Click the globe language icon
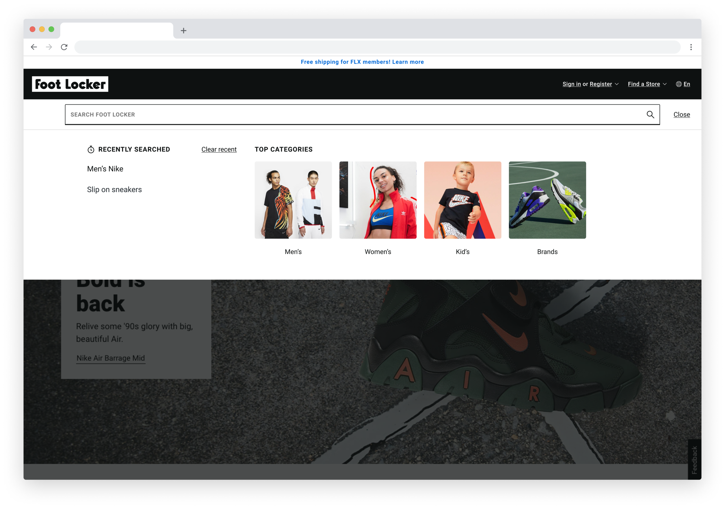 [x=678, y=84]
